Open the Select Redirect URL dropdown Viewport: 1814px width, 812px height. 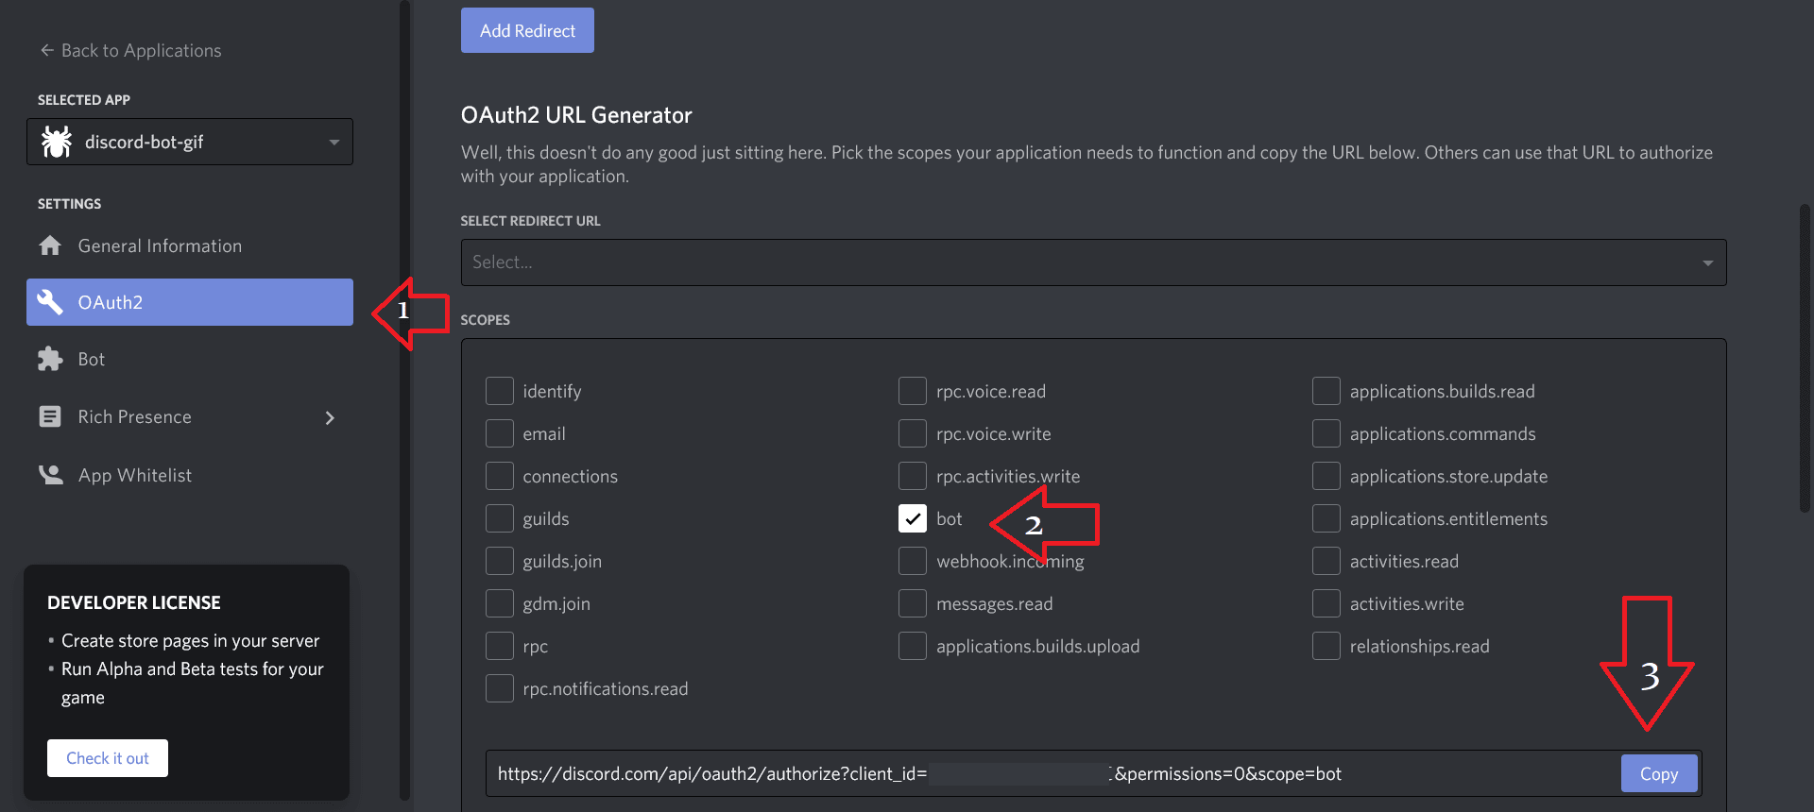click(x=1093, y=262)
